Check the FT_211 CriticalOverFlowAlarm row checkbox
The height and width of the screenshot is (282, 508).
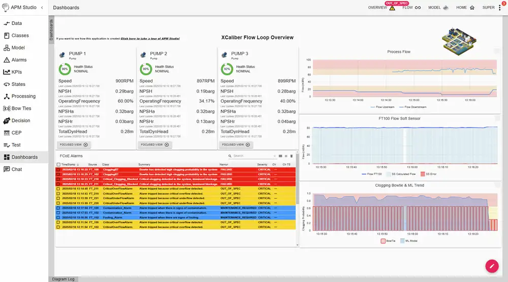pyautogui.click(x=58, y=189)
